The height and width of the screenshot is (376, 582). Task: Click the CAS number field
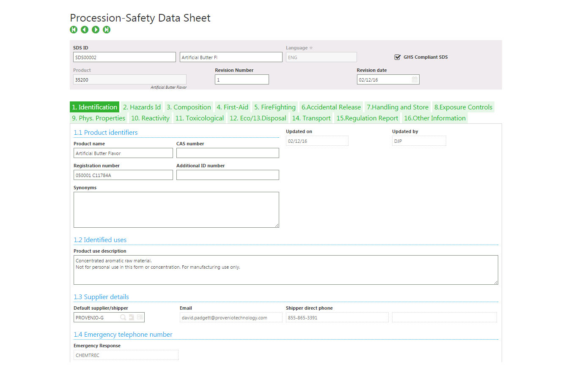(x=228, y=153)
